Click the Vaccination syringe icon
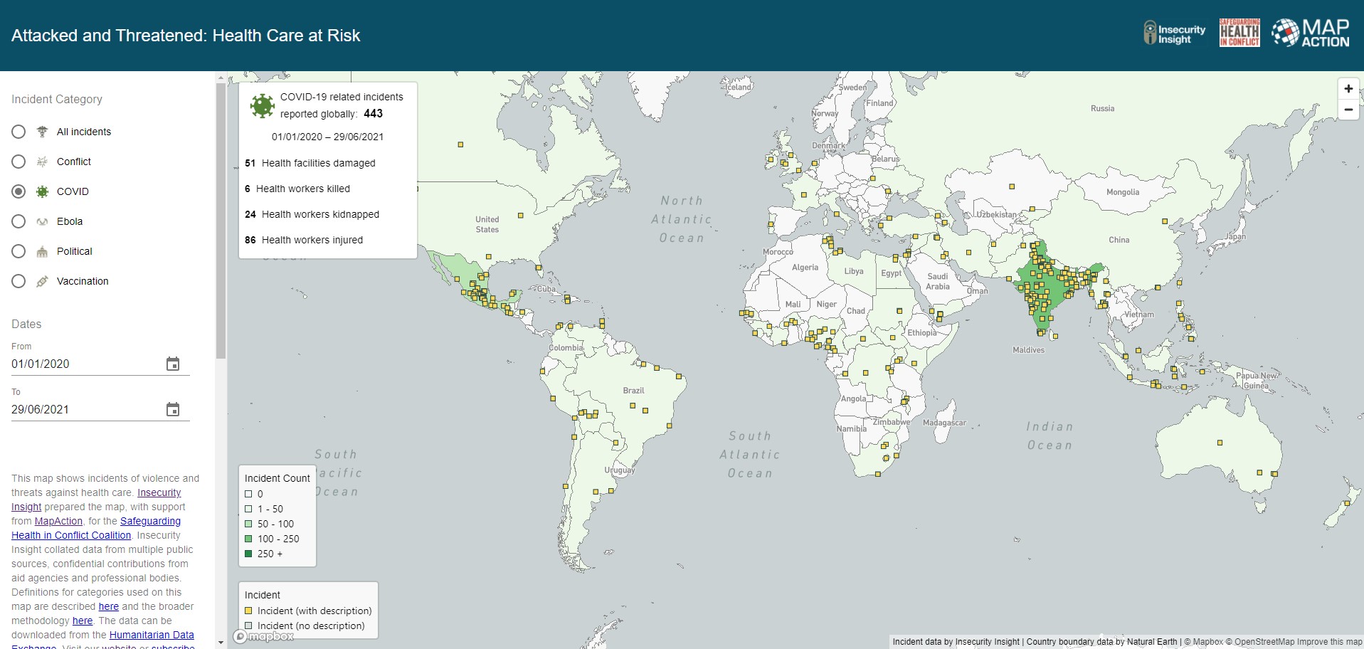The image size is (1364, 649). pyautogui.click(x=42, y=281)
